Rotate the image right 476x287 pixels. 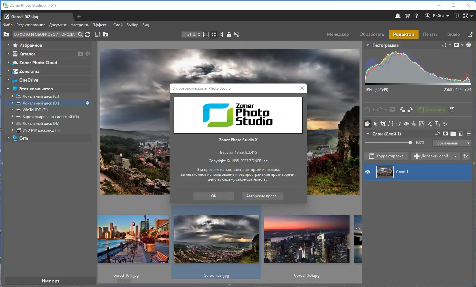(x=410, y=110)
